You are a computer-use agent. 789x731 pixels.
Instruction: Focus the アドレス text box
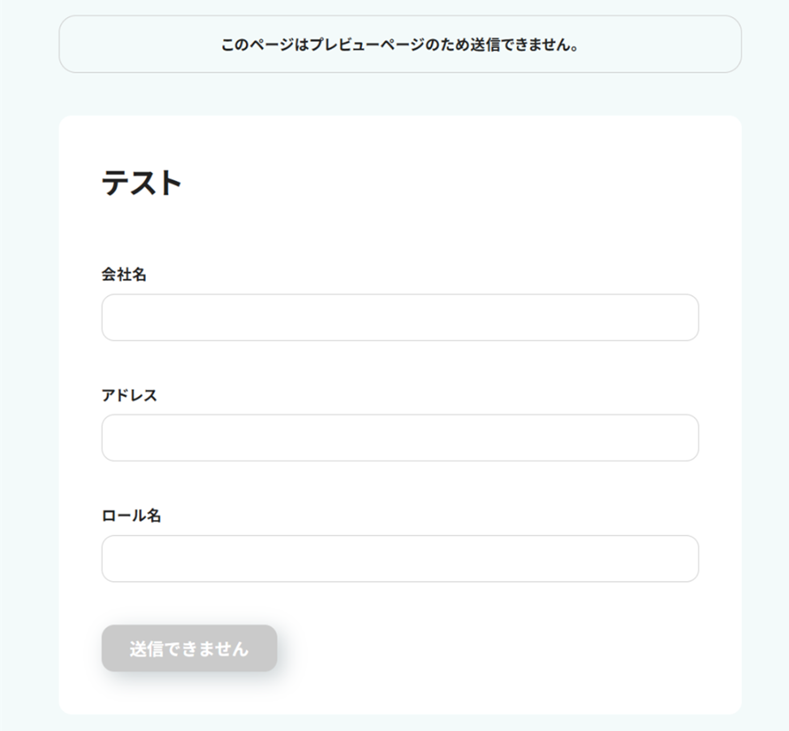tap(400, 438)
